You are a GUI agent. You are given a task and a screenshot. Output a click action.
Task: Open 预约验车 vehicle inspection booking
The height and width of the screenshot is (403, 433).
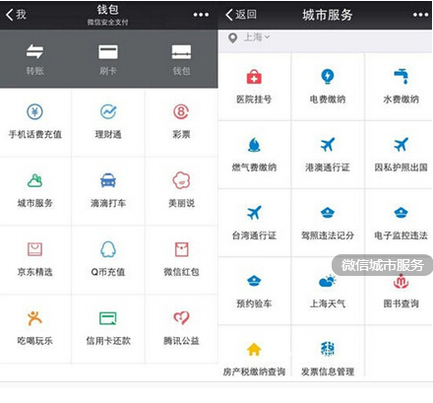point(254,292)
